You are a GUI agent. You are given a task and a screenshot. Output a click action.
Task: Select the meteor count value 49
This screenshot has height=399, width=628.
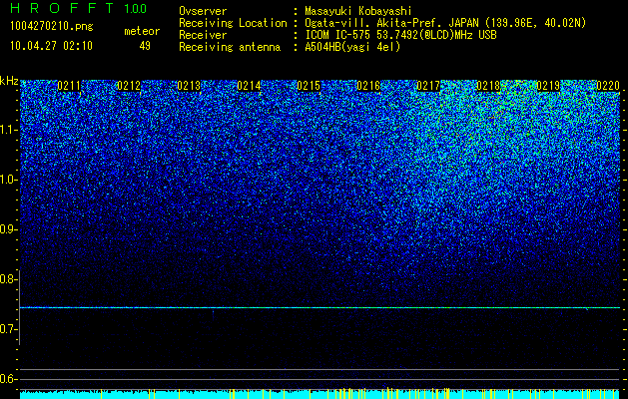click(145, 46)
